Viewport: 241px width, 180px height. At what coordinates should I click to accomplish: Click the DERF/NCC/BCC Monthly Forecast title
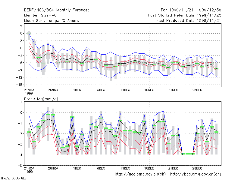(x=56, y=10)
